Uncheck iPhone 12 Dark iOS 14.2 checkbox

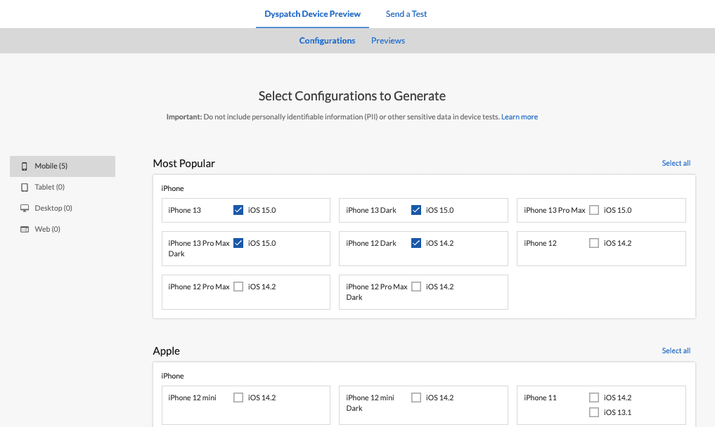click(x=416, y=243)
